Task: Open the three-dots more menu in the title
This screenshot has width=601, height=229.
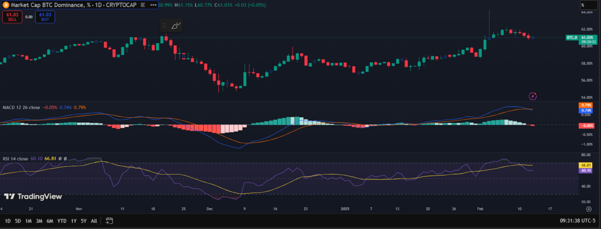Action: coord(153,5)
